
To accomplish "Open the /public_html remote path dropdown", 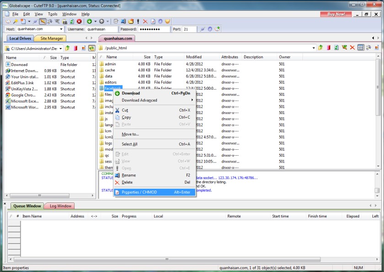I will [314, 48].
